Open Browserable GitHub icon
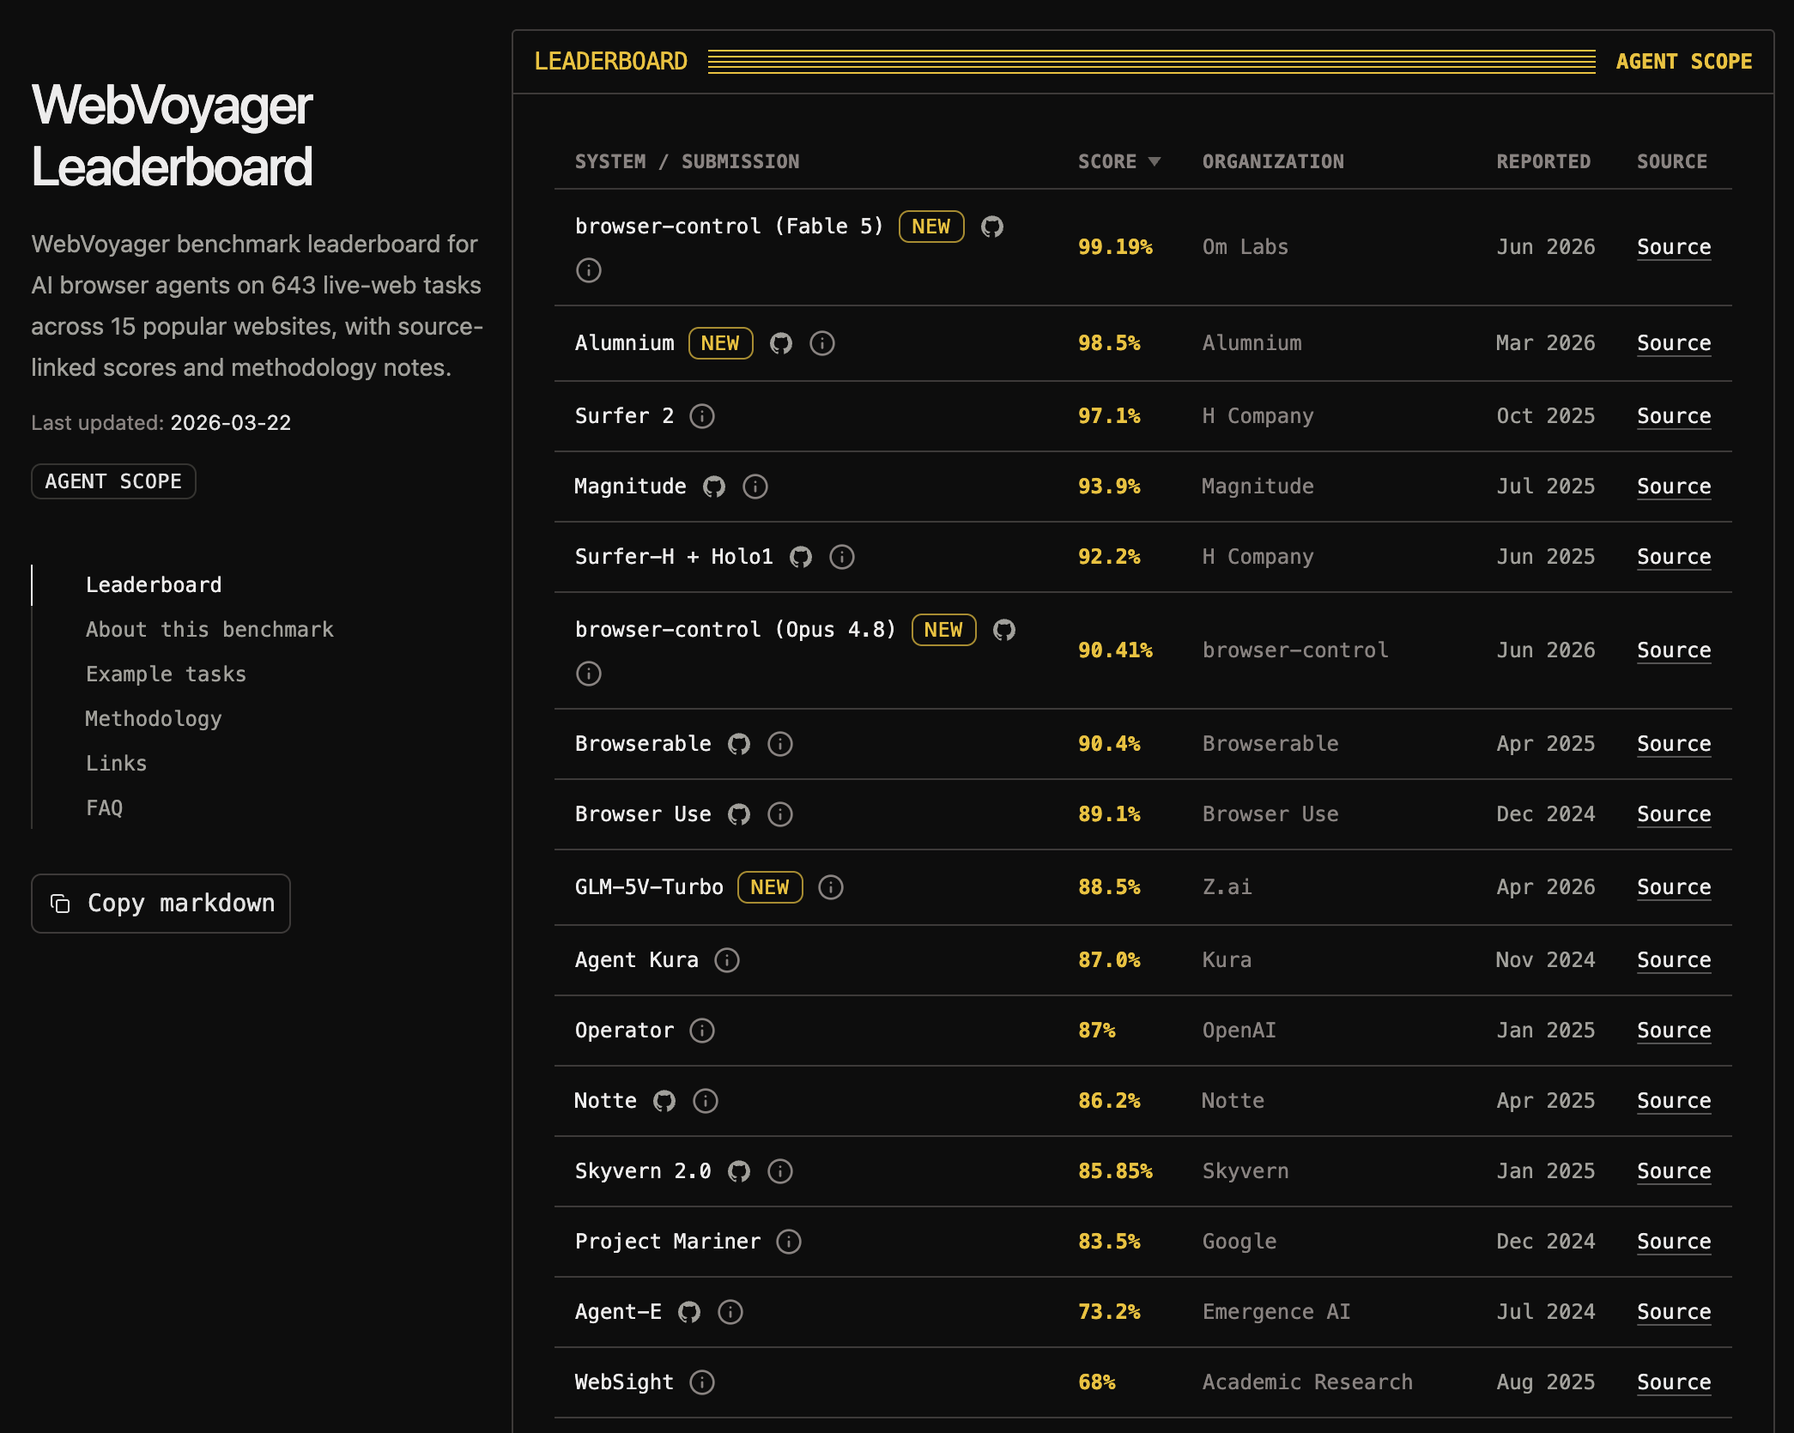 [x=739, y=744]
